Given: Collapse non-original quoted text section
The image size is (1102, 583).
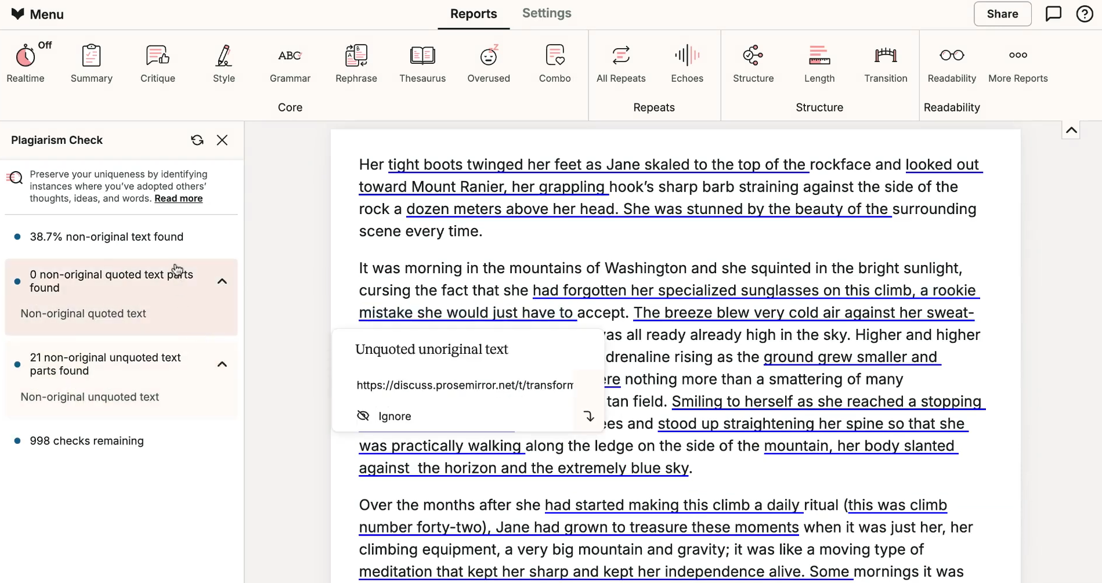Looking at the screenshot, I should coord(222,281).
